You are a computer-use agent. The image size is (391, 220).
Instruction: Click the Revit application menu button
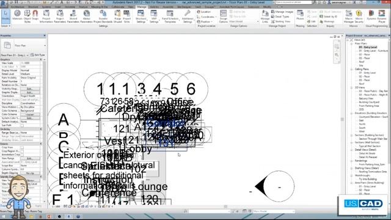(x=4, y=4)
